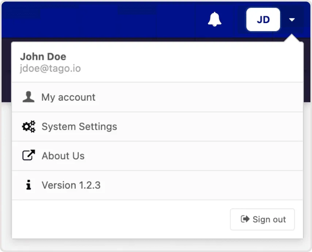Click the JD user avatar badge
This screenshot has width=312, height=252.
click(263, 19)
